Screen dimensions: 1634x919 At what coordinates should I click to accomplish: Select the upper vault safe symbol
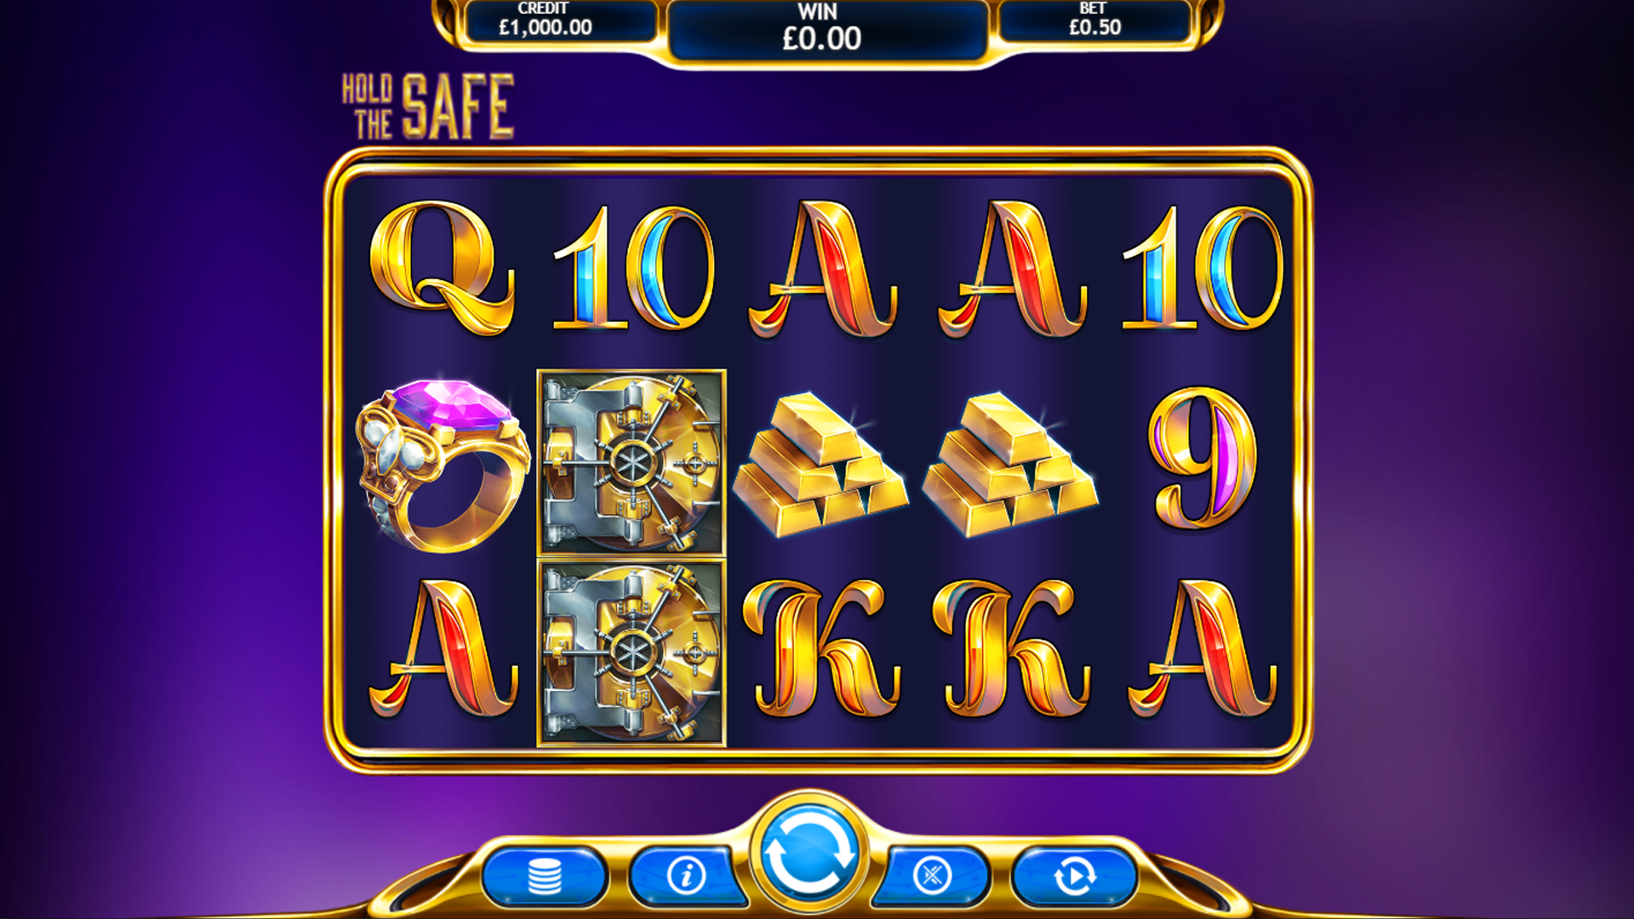tap(631, 464)
